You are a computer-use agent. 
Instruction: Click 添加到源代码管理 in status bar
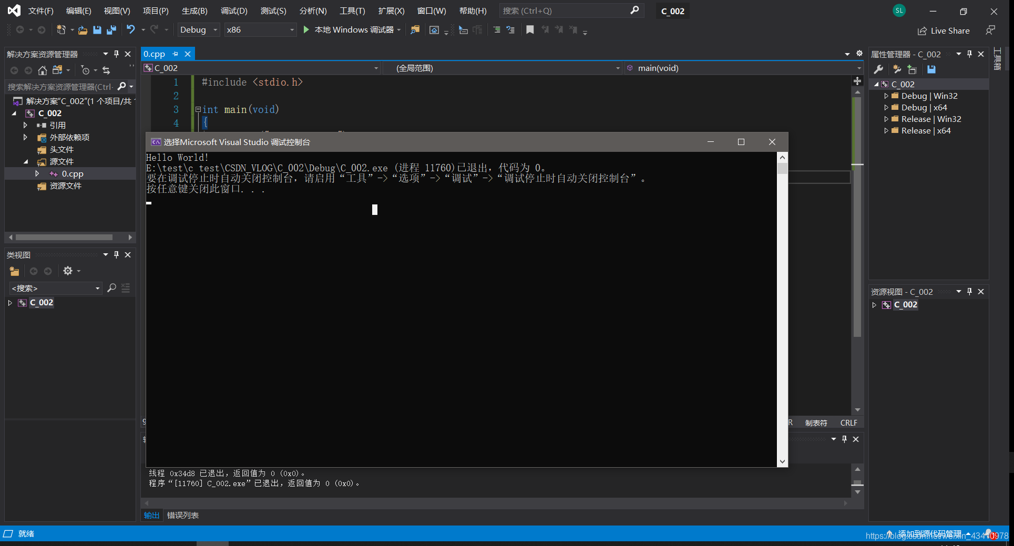929,533
